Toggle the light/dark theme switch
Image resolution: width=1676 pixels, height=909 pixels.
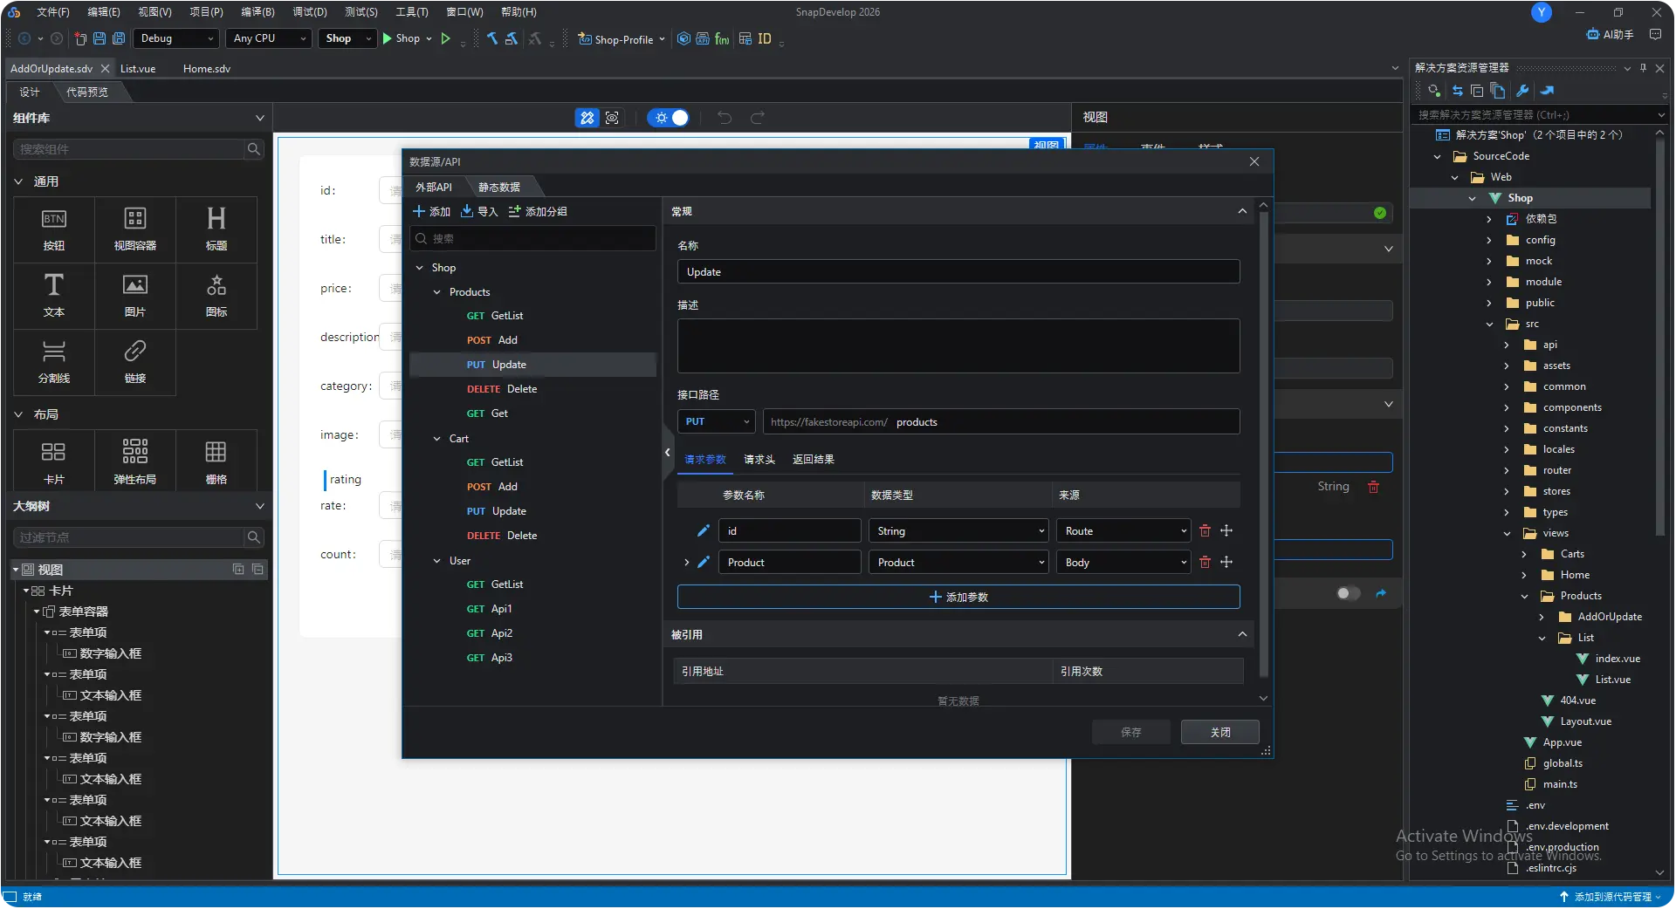pos(670,118)
